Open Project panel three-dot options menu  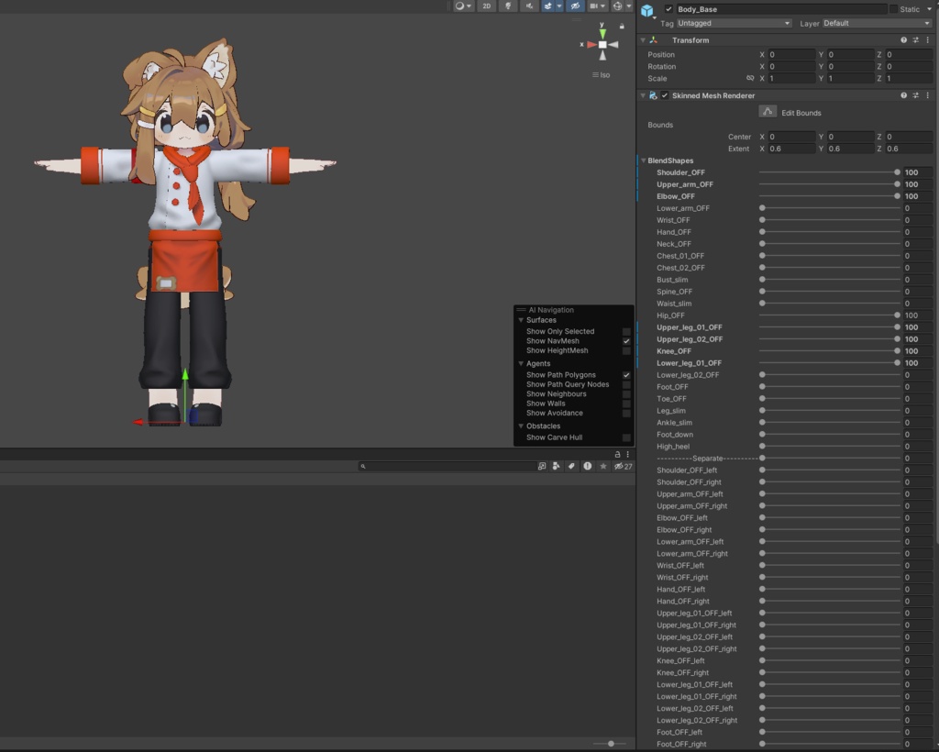[627, 455]
